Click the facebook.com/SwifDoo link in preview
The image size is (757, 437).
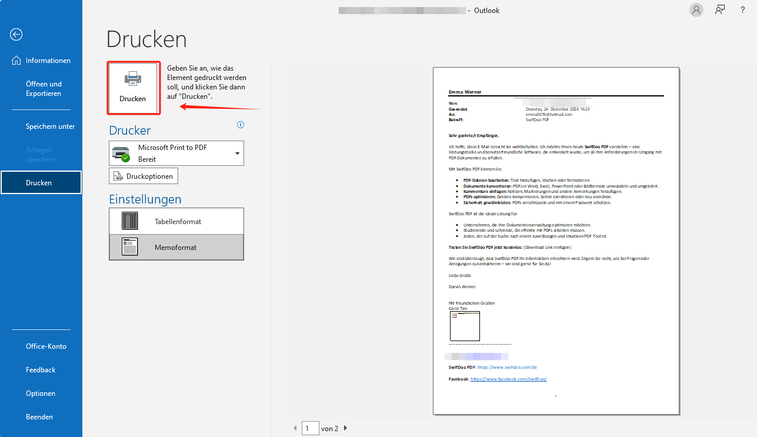509,379
